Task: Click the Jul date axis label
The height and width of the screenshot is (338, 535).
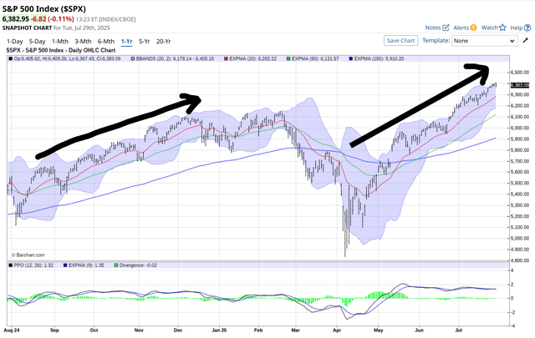Action: click(459, 330)
